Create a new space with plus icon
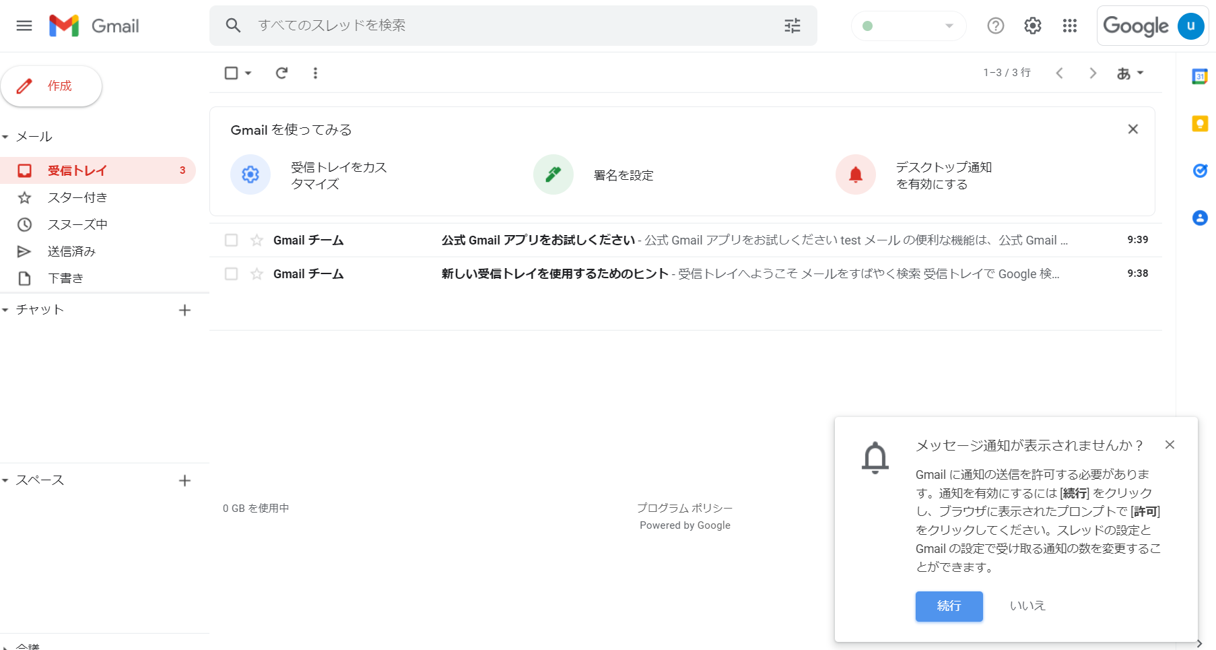1216x650 pixels. 184,480
